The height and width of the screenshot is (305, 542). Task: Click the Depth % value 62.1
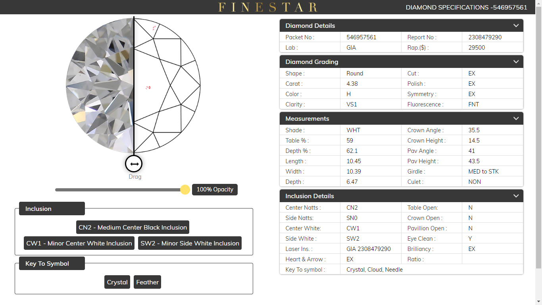pyautogui.click(x=352, y=151)
